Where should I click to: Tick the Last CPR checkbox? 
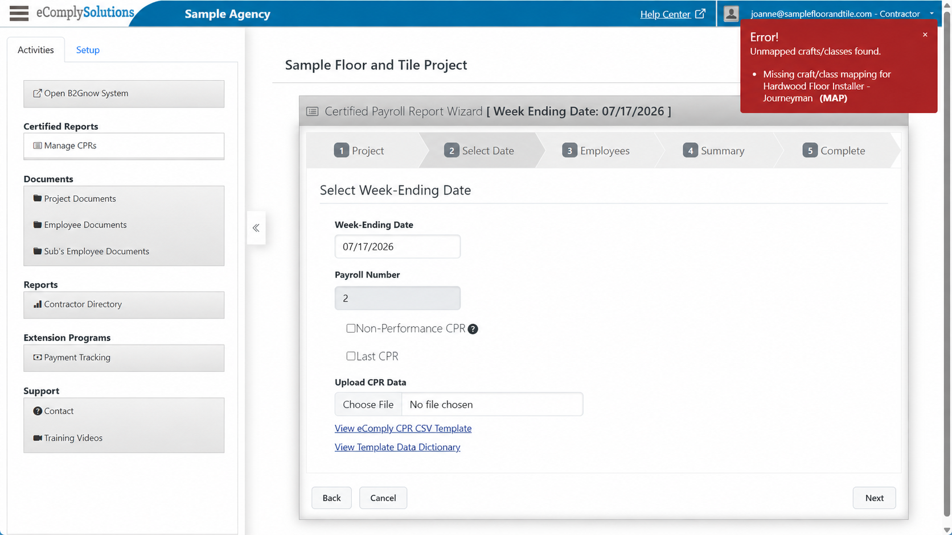click(x=351, y=356)
